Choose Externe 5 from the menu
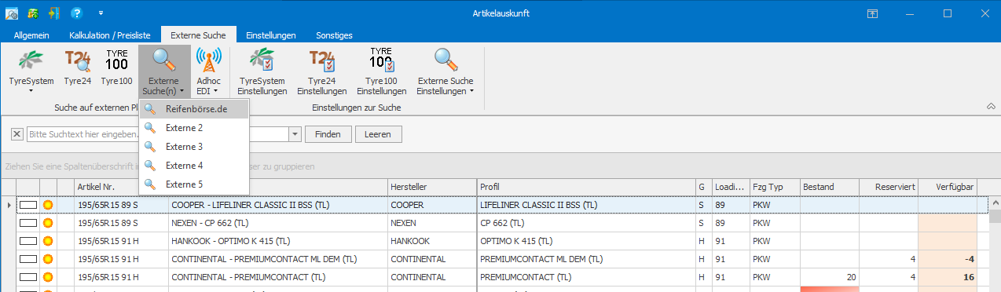The image size is (1001, 292). pos(194,184)
